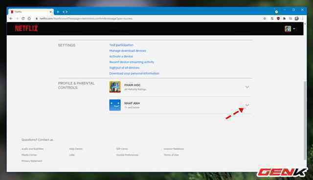Click the red shield extension icon
The height and width of the screenshot is (180, 313).
tap(278, 19)
